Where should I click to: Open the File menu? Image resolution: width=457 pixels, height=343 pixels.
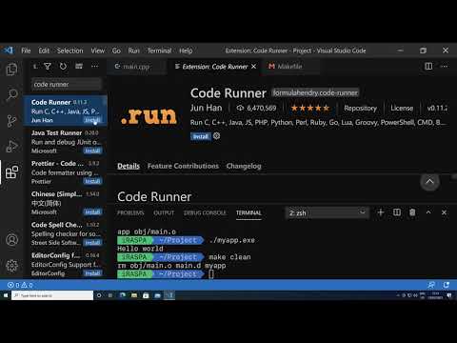coord(26,50)
